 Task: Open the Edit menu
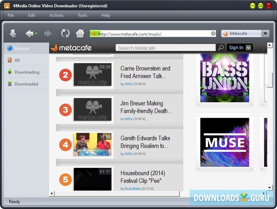pyautogui.click(x=32, y=15)
